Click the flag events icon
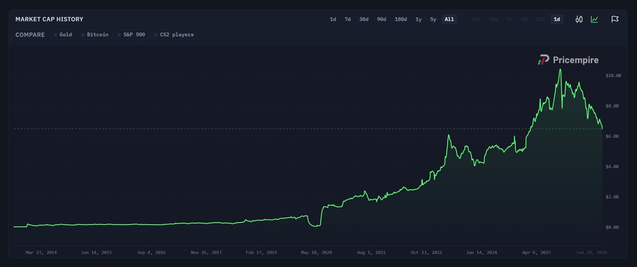The height and width of the screenshot is (267, 637). (615, 20)
